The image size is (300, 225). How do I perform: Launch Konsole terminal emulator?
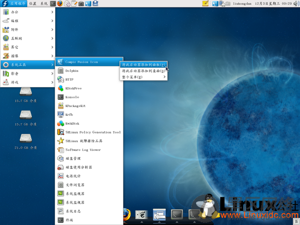(89, 97)
